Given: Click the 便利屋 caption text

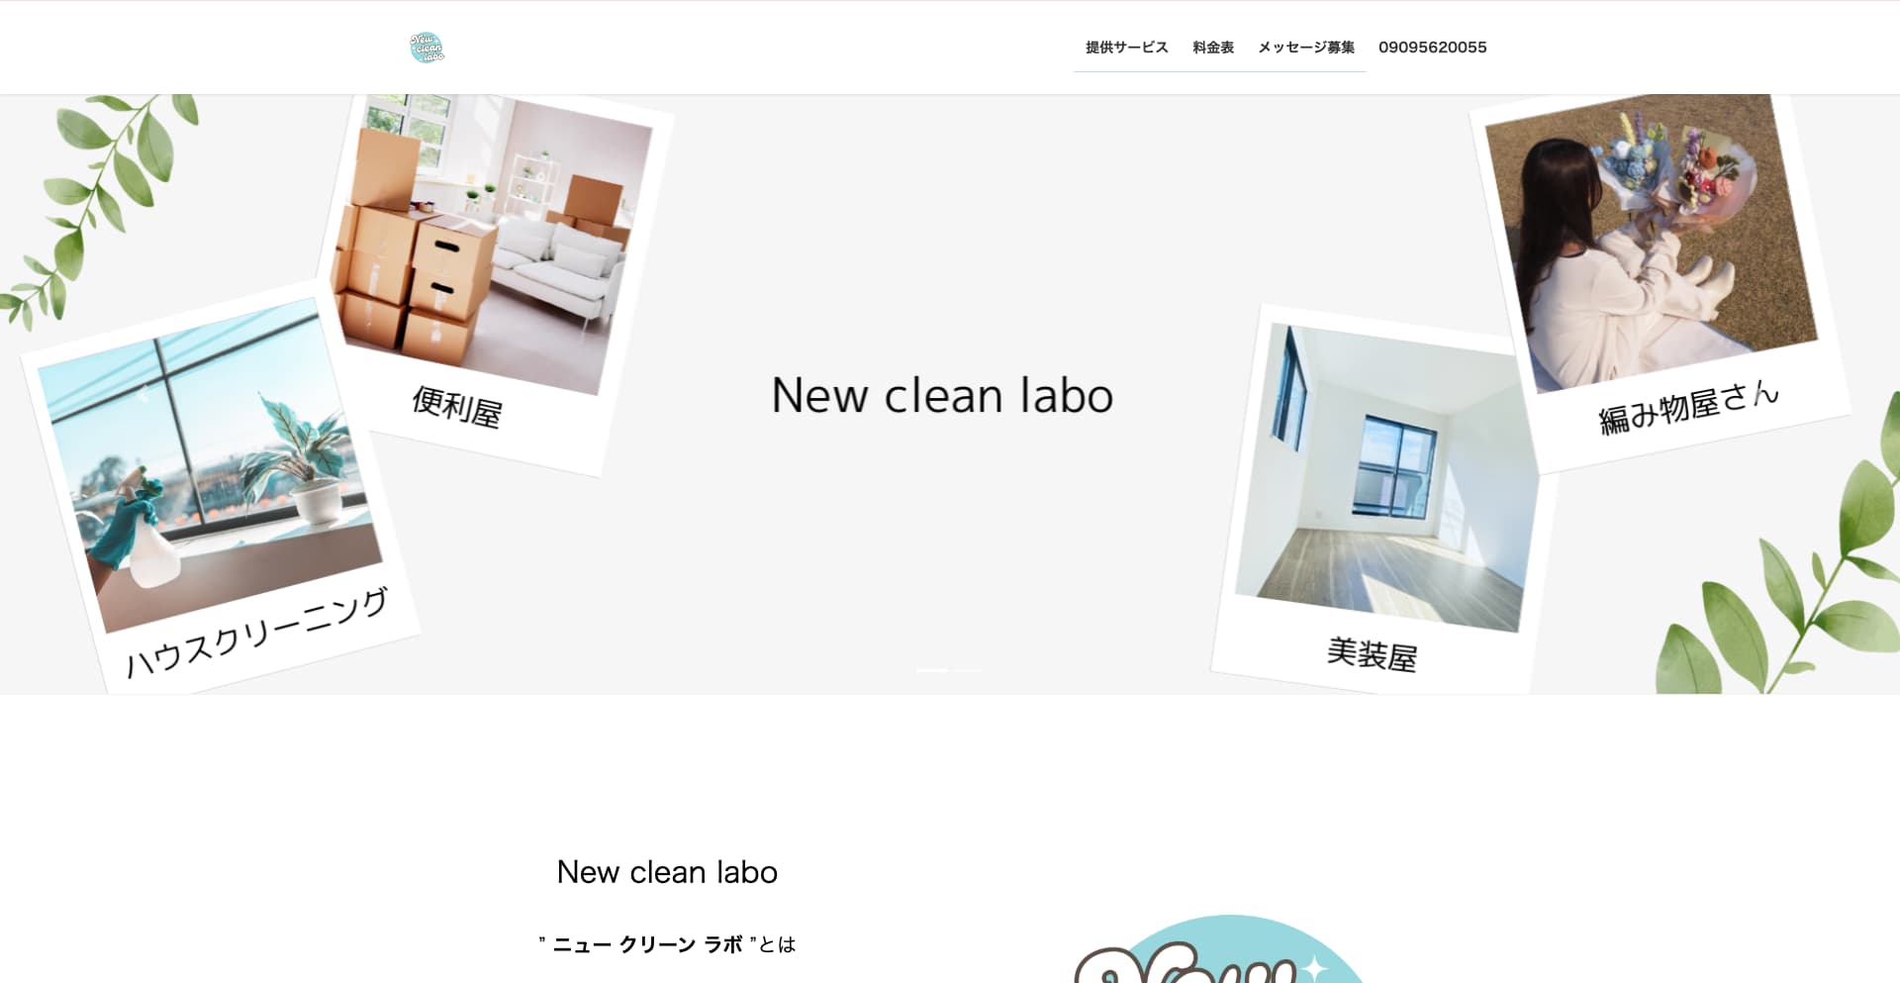Looking at the screenshot, I should (x=457, y=406).
